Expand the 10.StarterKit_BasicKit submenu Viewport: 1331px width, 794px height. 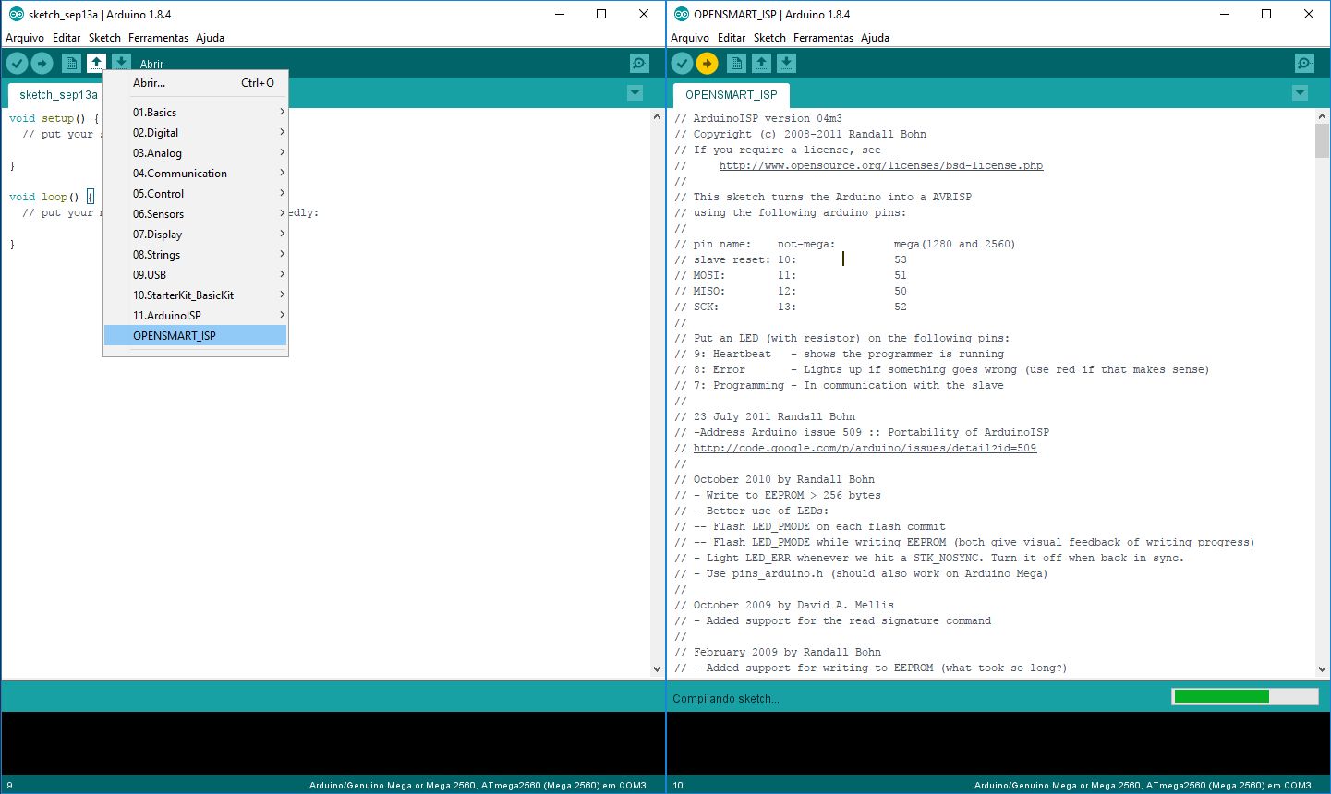pos(195,295)
